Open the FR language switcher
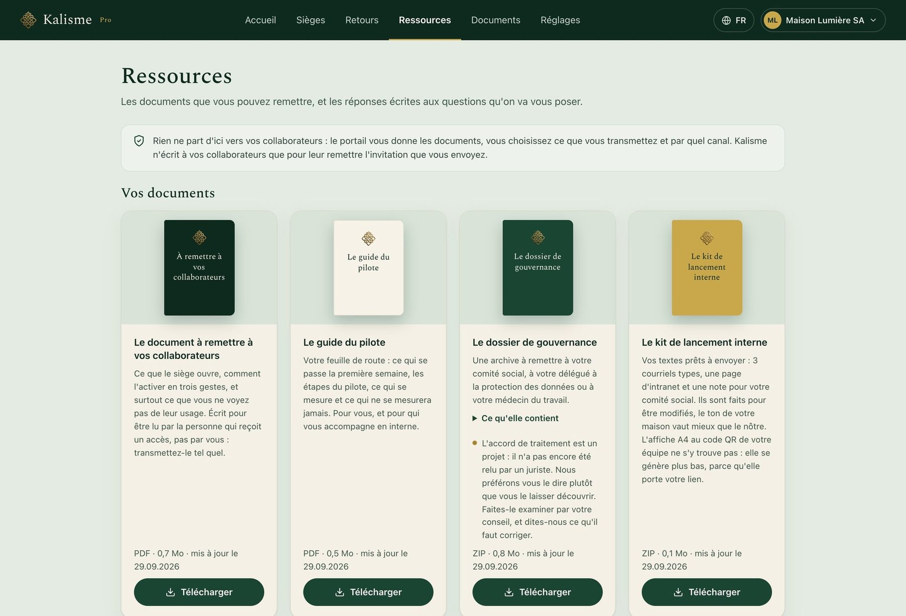 pos(734,20)
